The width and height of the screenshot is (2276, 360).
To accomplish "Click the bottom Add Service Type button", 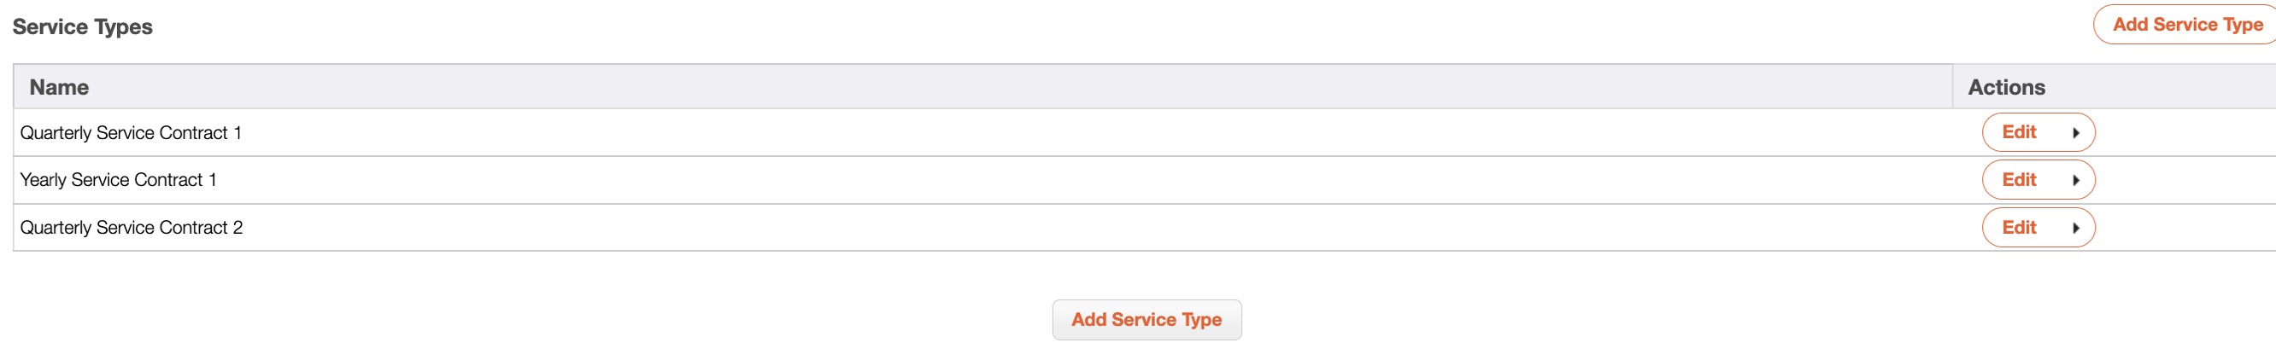I will (x=1146, y=319).
